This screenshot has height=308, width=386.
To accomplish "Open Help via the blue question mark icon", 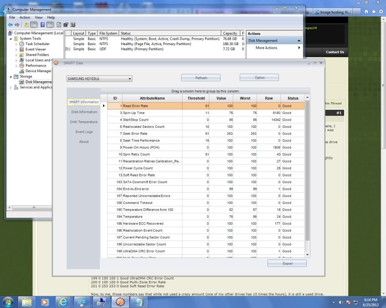I will [x=43, y=25].
